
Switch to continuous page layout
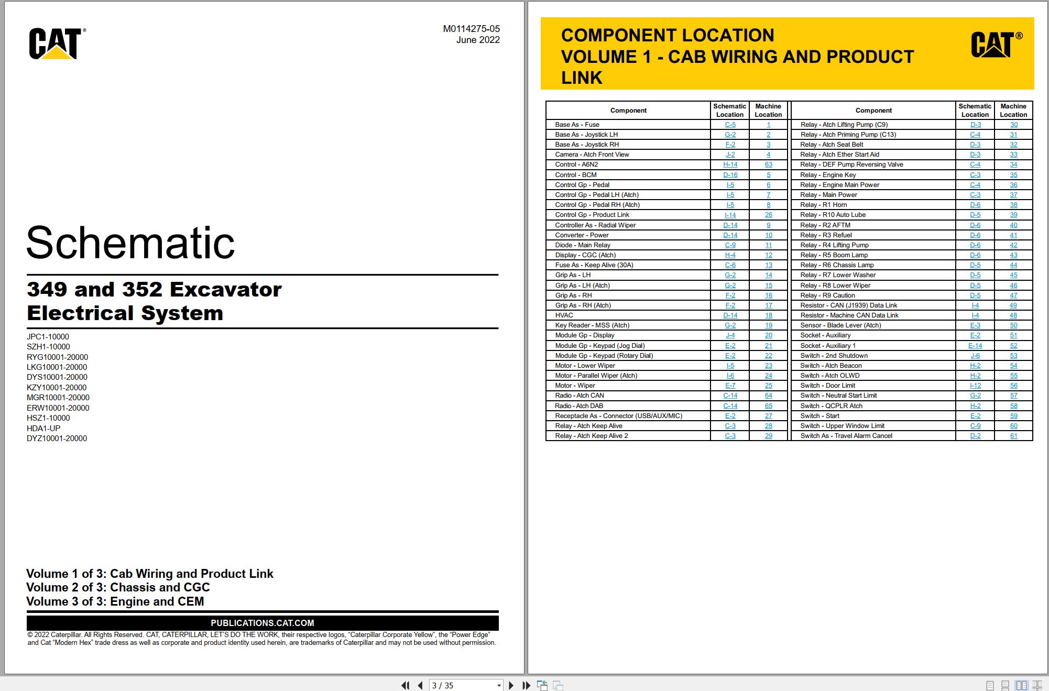1006,685
